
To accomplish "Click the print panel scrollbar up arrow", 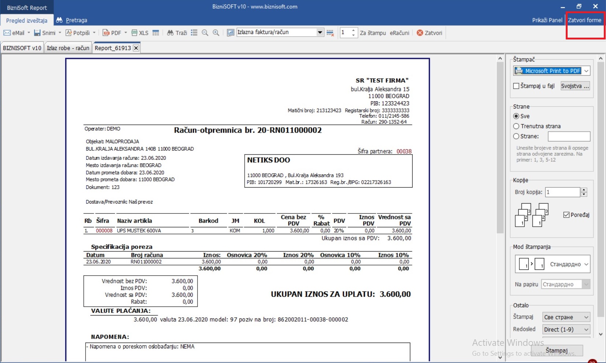I will (601, 58).
